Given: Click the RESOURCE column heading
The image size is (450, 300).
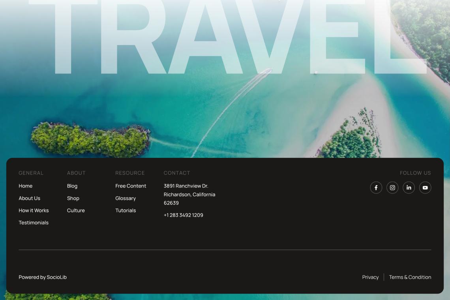Looking at the screenshot, I should pos(130,173).
